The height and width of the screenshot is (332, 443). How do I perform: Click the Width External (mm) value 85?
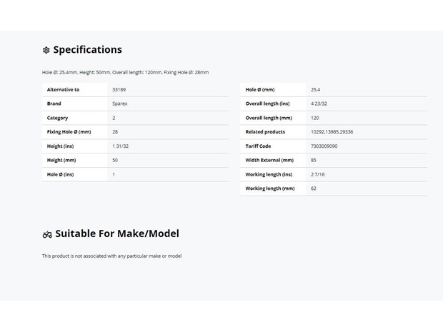[x=314, y=160]
